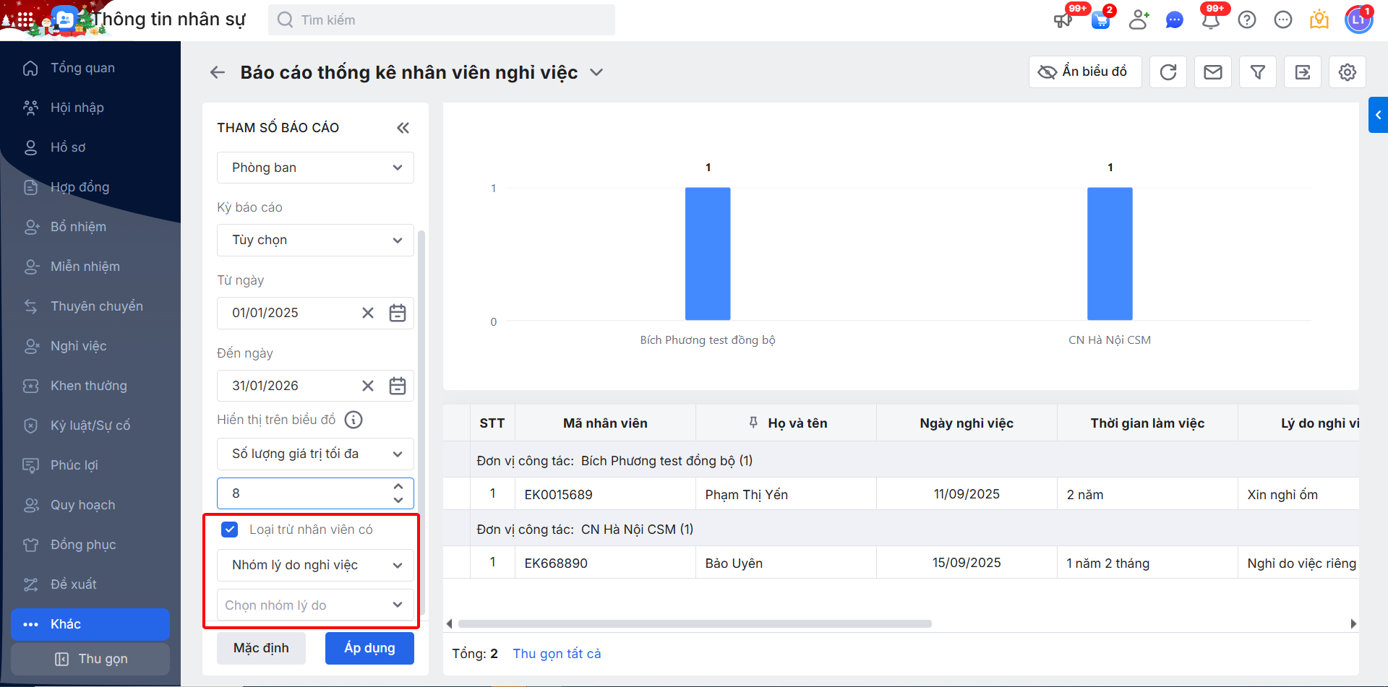Image resolution: width=1388 pixels, height=687 pixels.
Task: Hide chart with Ẩn biểu đồ
Action: tap(1084, 72)
